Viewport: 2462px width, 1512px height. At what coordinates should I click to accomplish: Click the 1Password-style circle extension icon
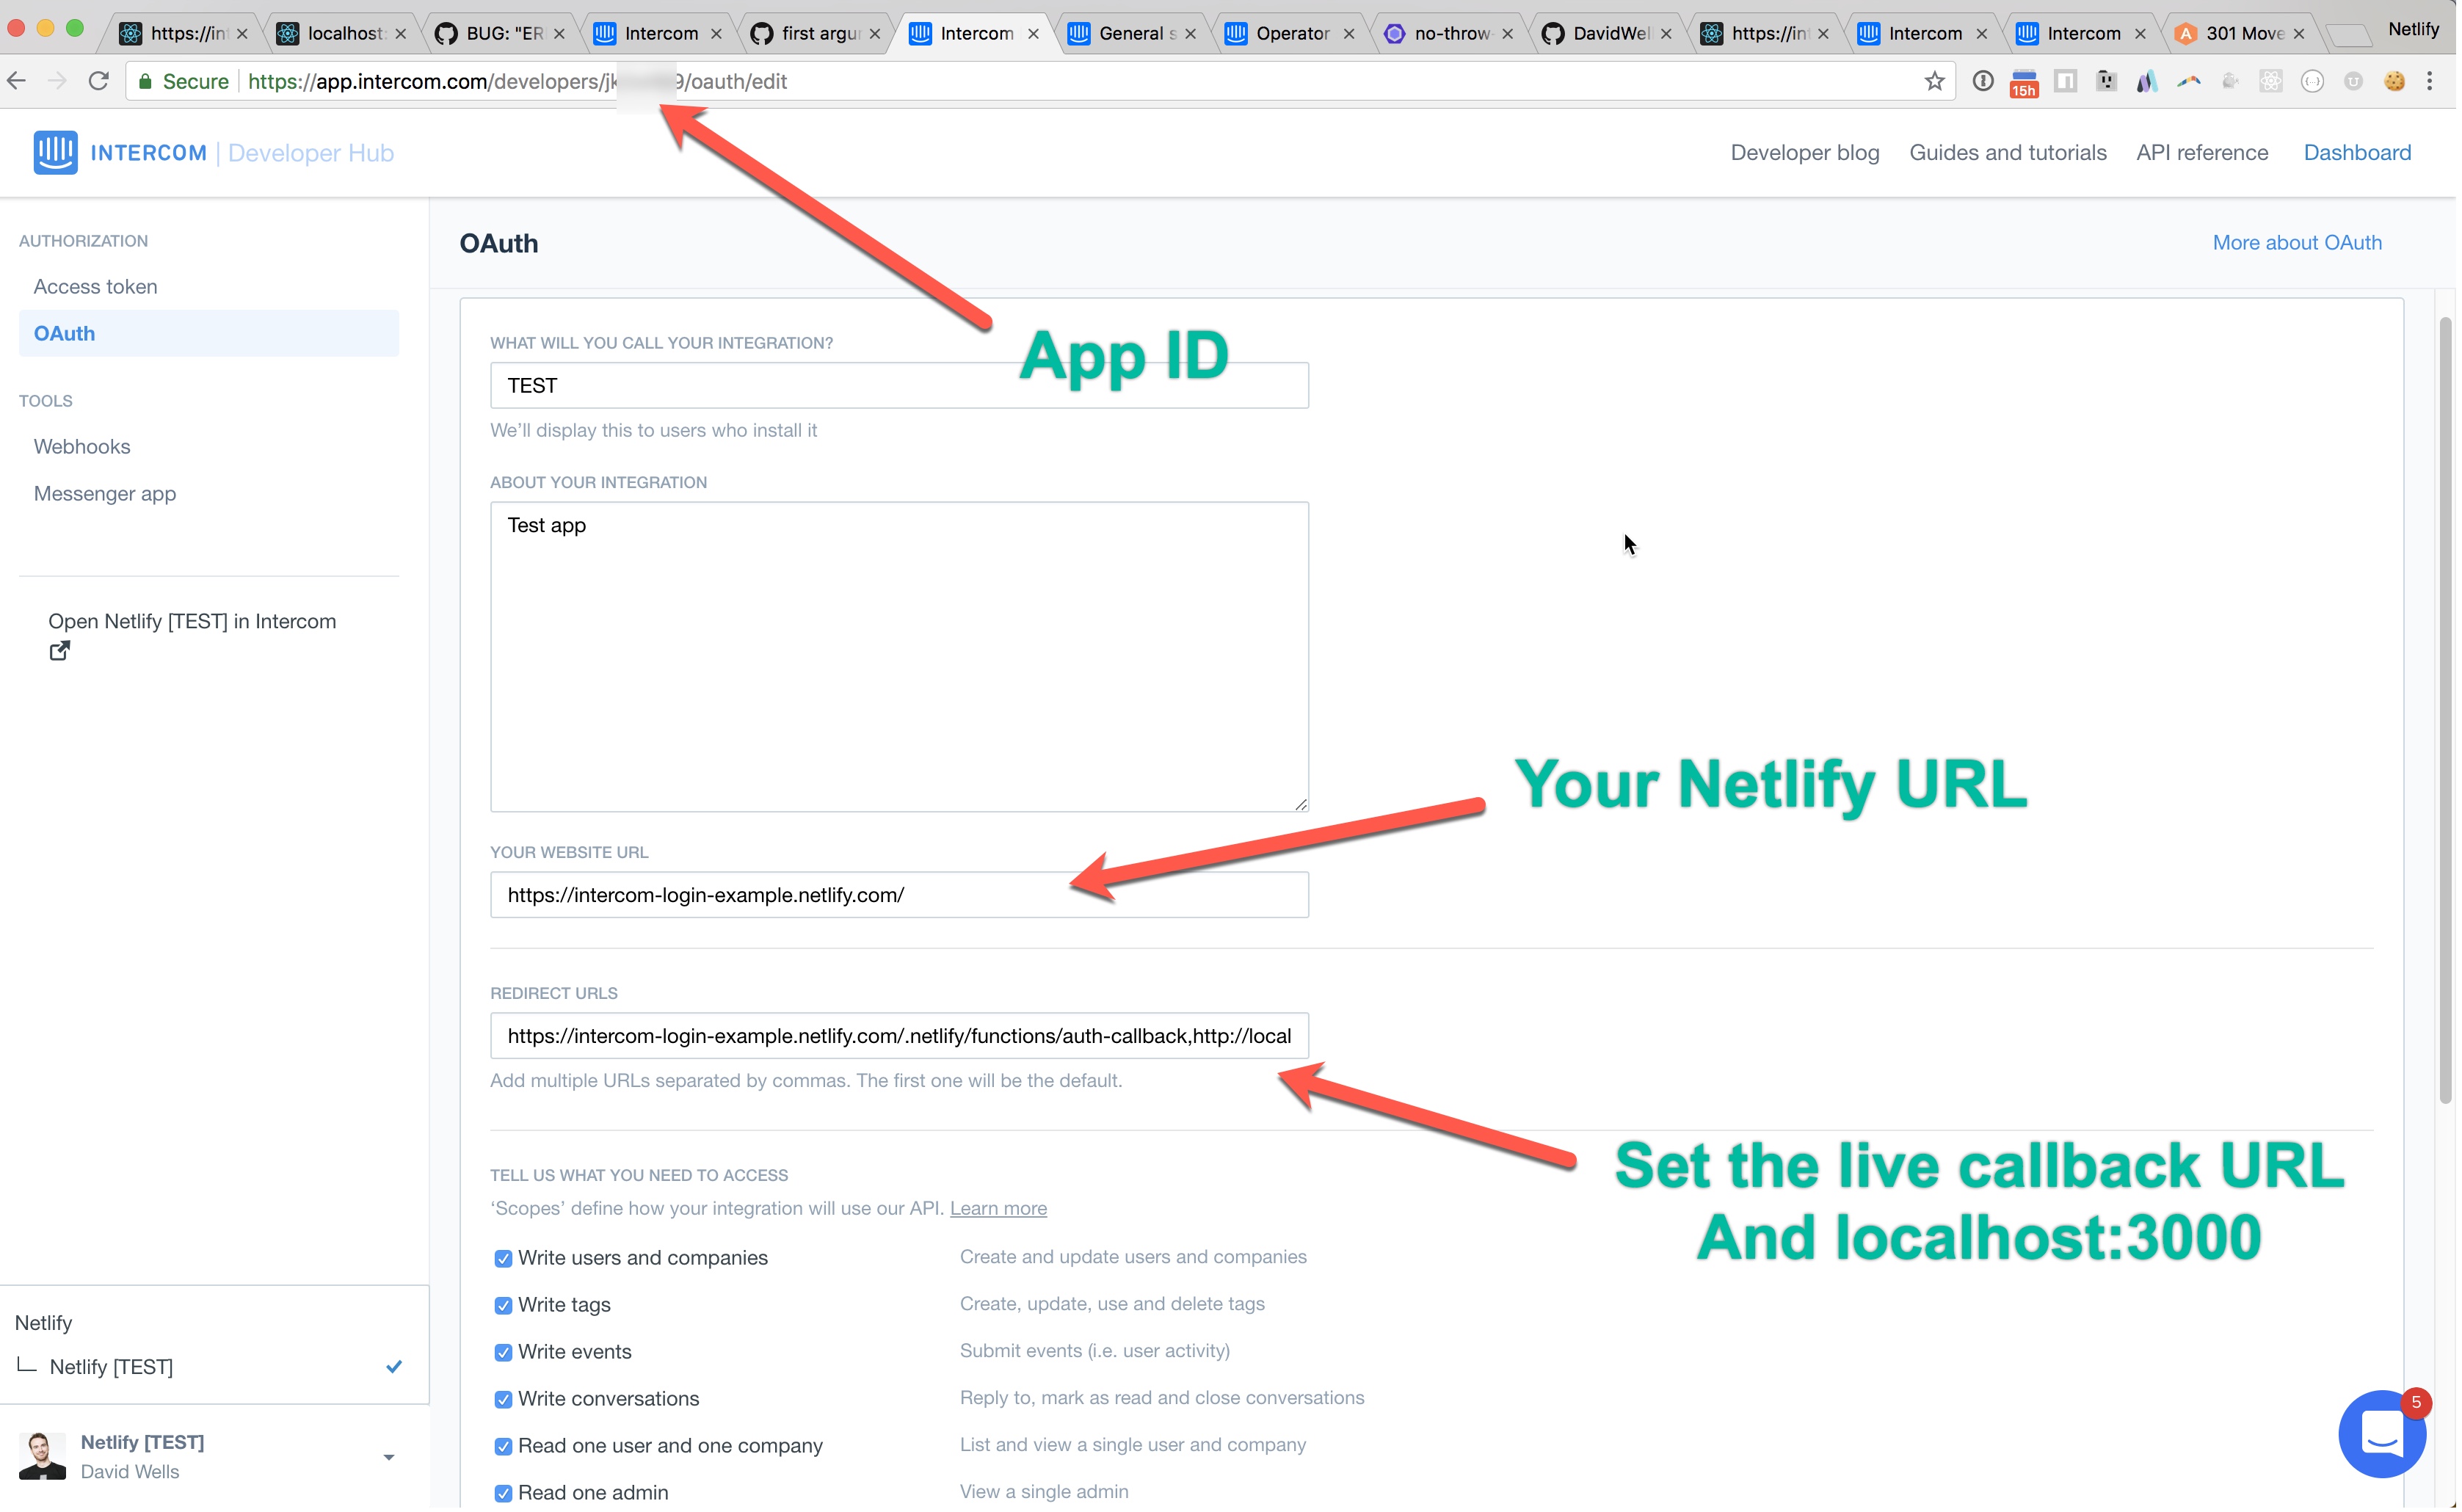point(1987,82)
